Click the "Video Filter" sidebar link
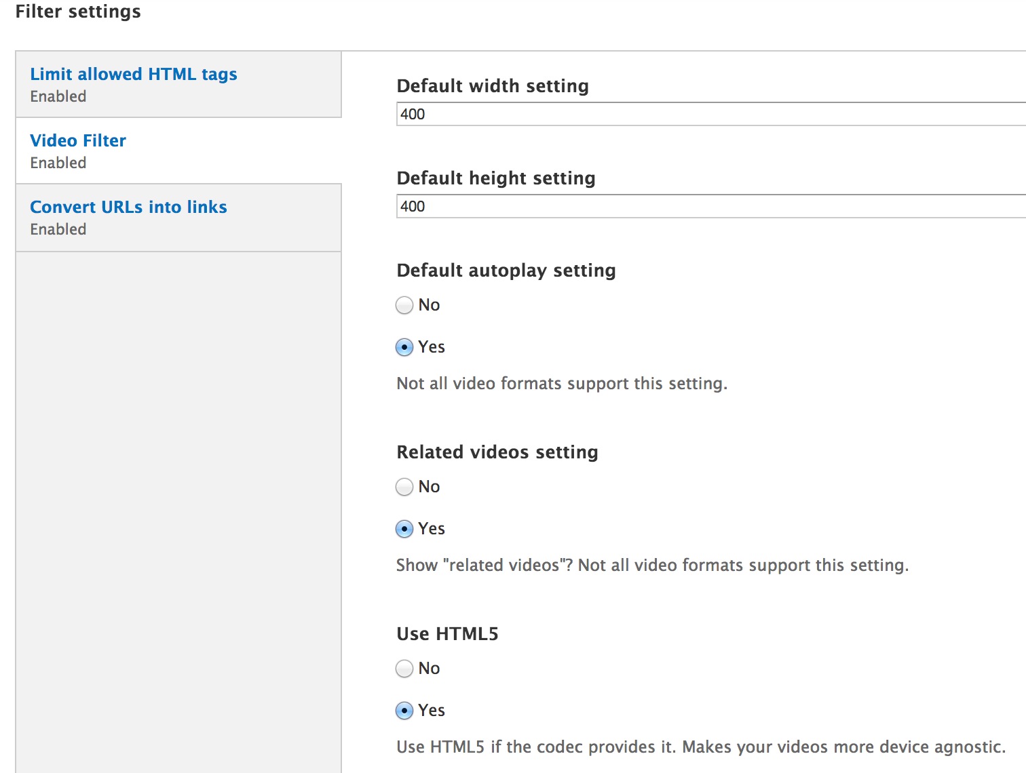Image resolution: width=1026 pixels, height=773 pixels. [77, 140]
